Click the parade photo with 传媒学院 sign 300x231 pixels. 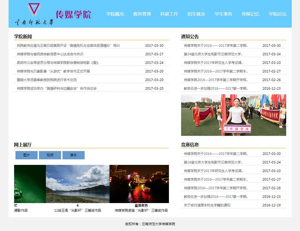click(233, 115)
